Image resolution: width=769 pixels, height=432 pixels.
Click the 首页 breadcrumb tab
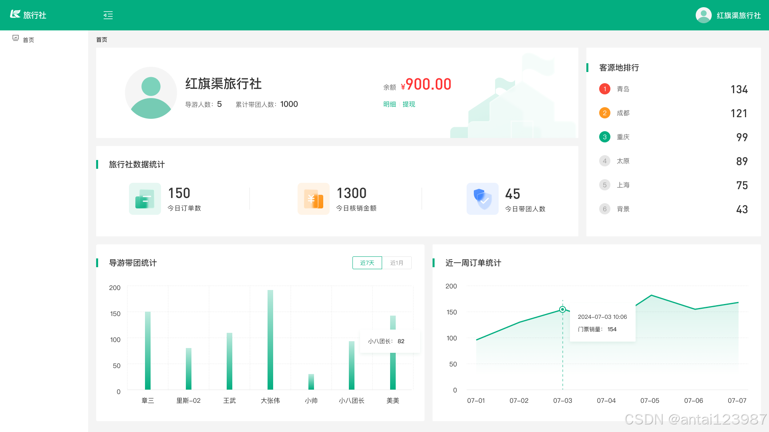coord(102,40)
